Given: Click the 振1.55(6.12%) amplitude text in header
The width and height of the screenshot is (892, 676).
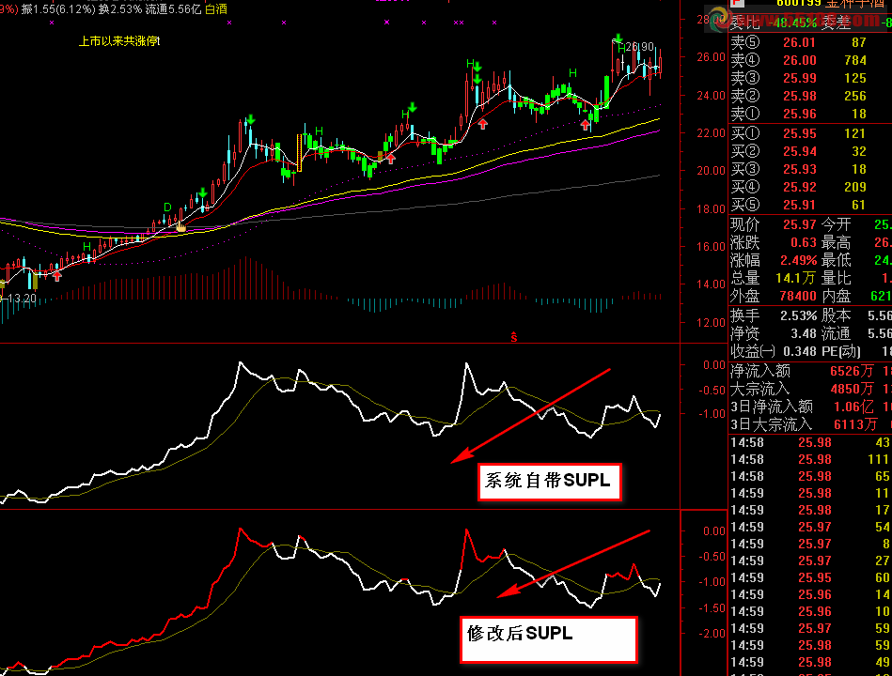Looking at the screenshot, I should pos(58,9).
